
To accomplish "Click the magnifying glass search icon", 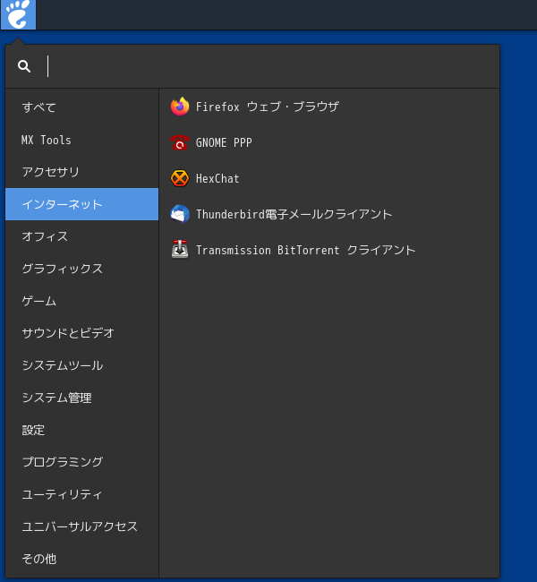I will click(x=24, y=66).
